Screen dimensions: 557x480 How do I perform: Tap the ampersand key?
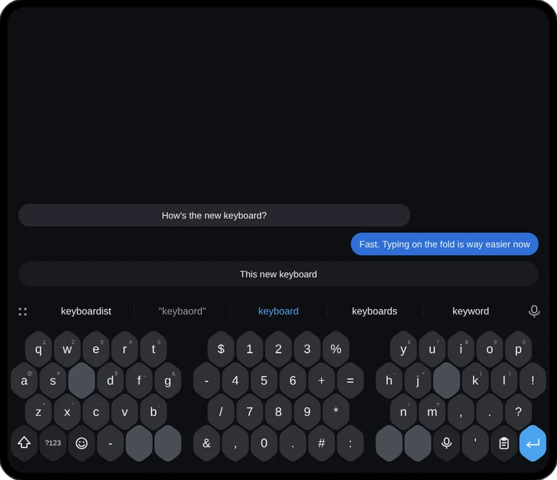[206, 443]
